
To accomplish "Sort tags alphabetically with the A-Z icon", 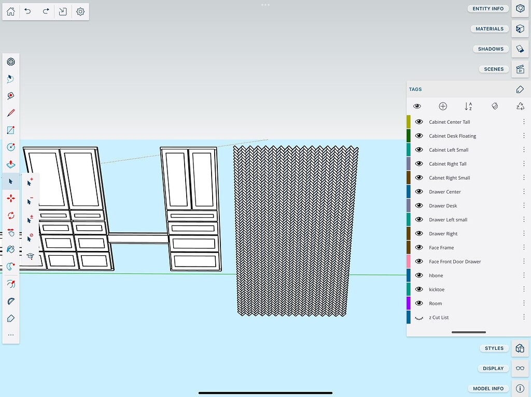I will (468, 106).
